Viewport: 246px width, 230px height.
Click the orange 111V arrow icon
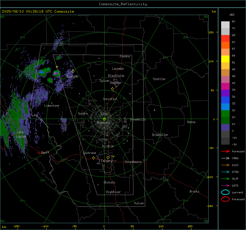click(x=225, y=165)
